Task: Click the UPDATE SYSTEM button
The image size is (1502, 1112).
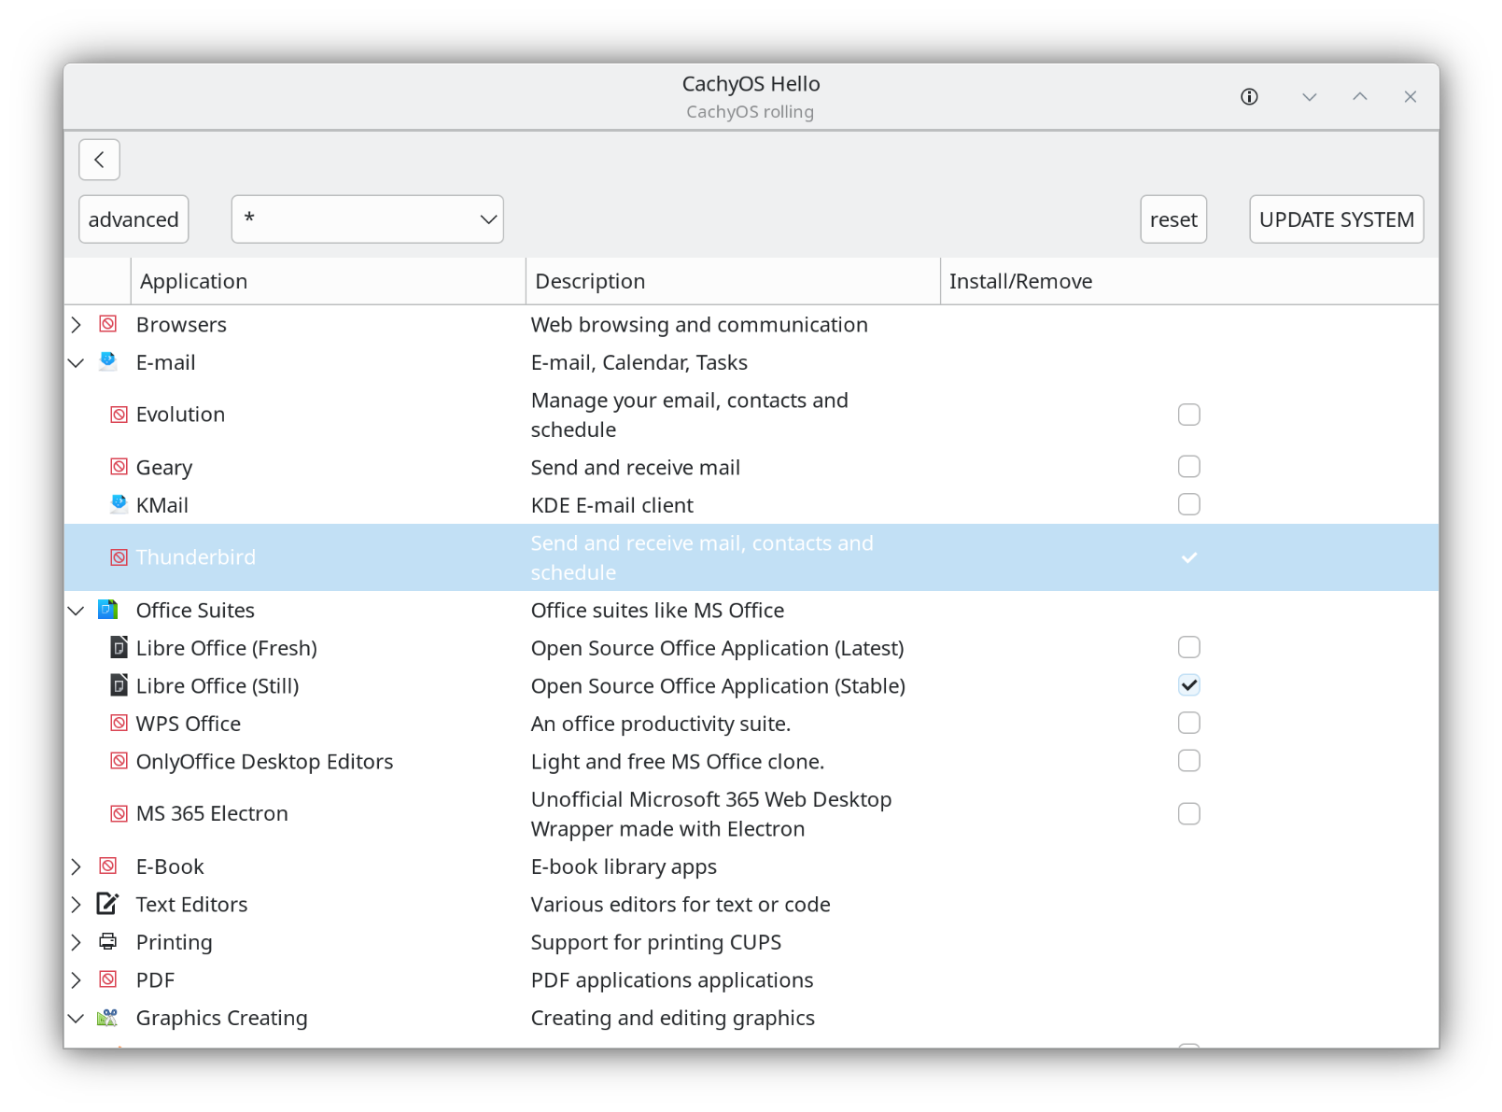Action: (1337, 219)
